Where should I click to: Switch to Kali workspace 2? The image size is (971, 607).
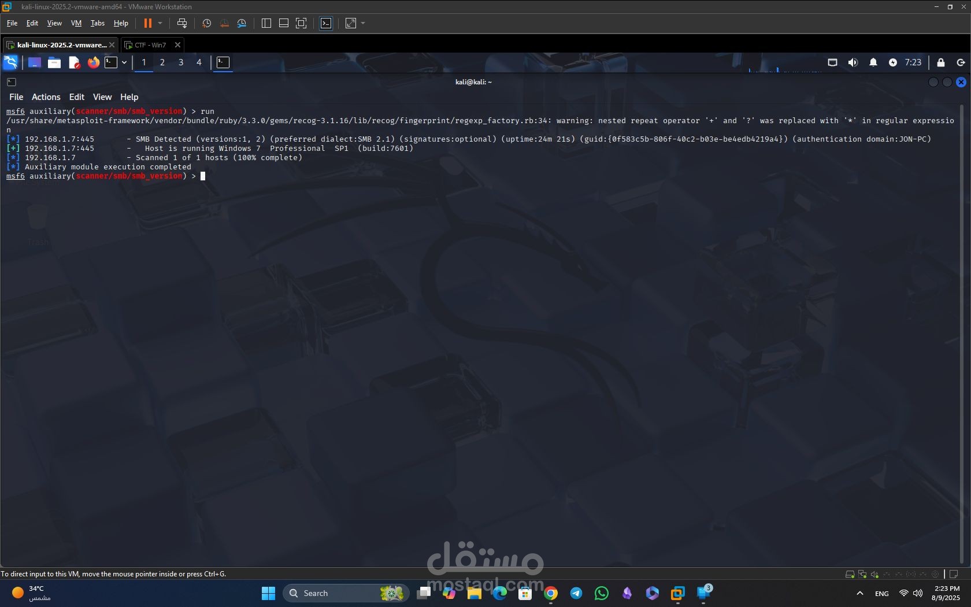point(162,62)
